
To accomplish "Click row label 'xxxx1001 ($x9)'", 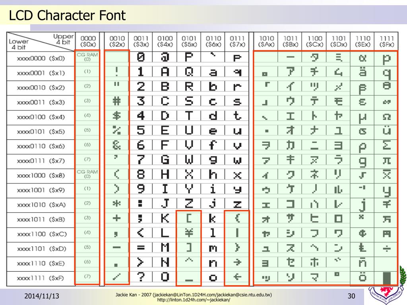I will pos(41,190).
